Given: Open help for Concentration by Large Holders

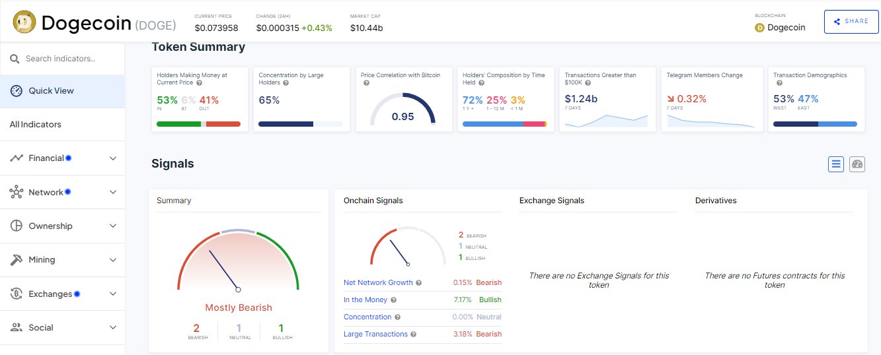Looking at the screenshot, I should [x=286, y=83].
